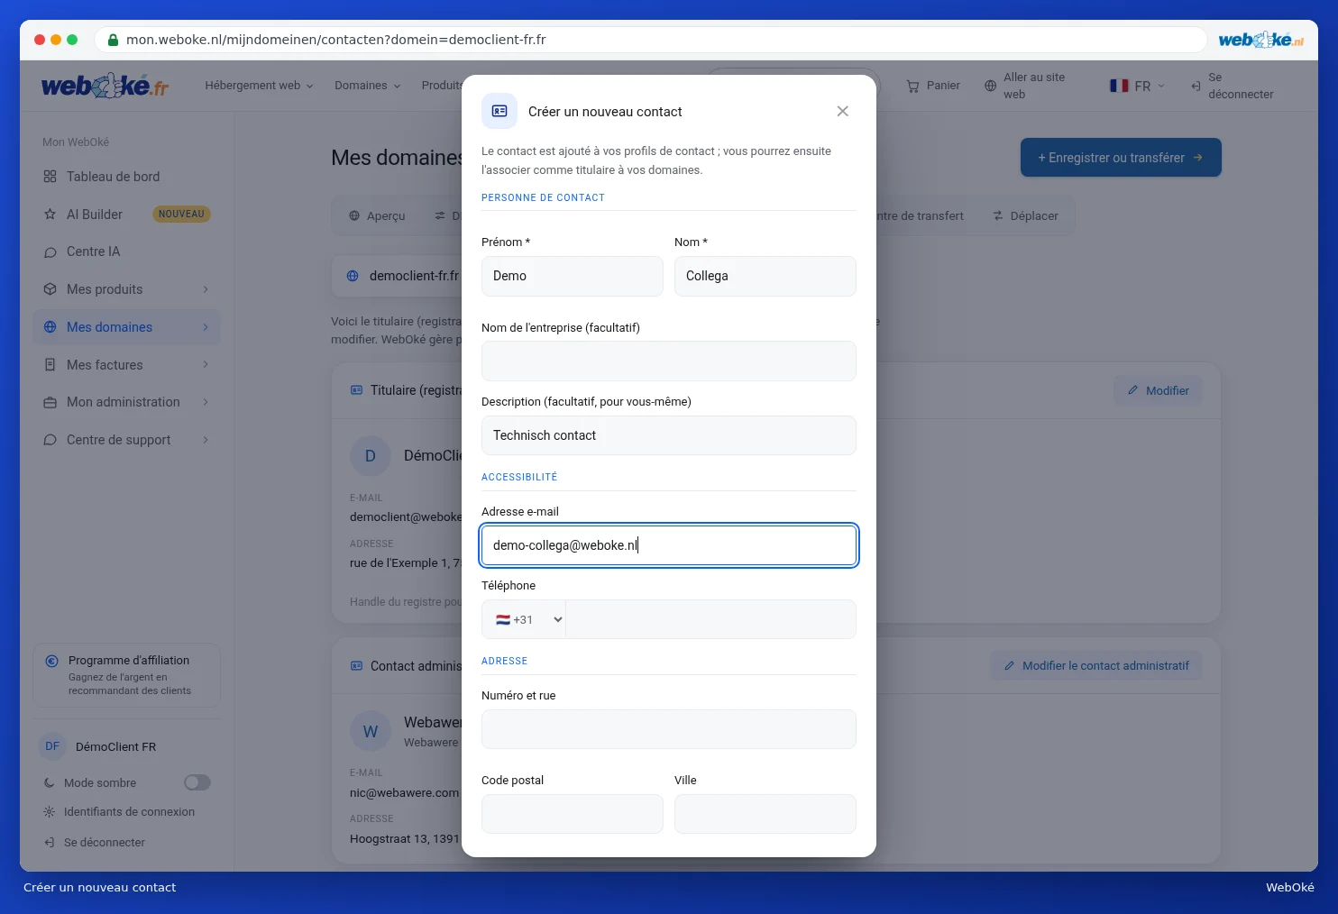Click the DF user avatar in sidebar
1338x914 pixels.
(52, 746)
